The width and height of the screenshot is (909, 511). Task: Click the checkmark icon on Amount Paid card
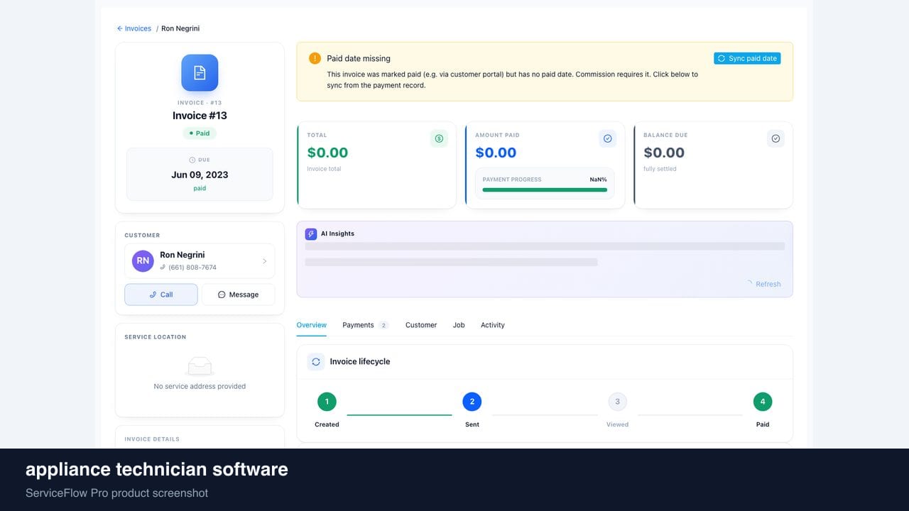click(x=607, y=138)
